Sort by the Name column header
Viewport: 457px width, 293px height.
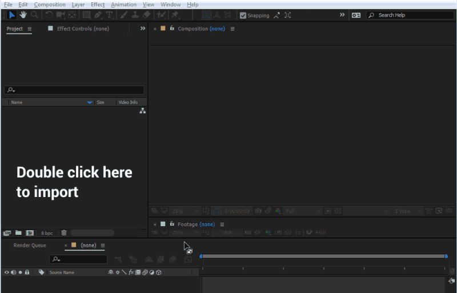pos(17,102)
